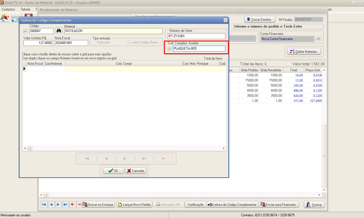The height and width of the screenshot is (218, 364).
Task: Click the Definir Materiais button
Action: [x=304, y=52]
